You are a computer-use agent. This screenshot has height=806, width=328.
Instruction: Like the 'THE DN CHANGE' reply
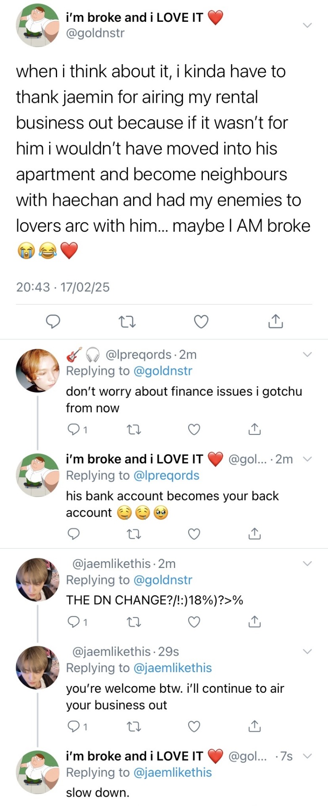pyautogui.click(x=194, y=622)
